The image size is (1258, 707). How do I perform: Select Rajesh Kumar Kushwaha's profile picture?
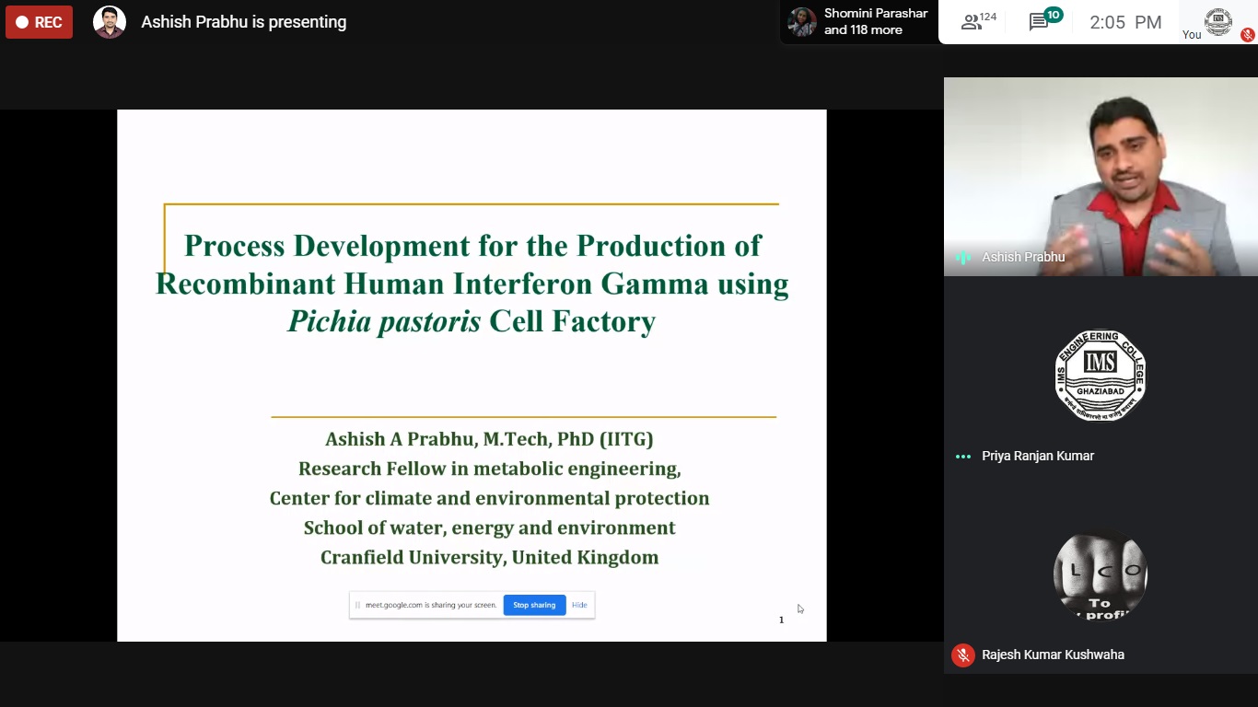click(x=1100, y=575)
